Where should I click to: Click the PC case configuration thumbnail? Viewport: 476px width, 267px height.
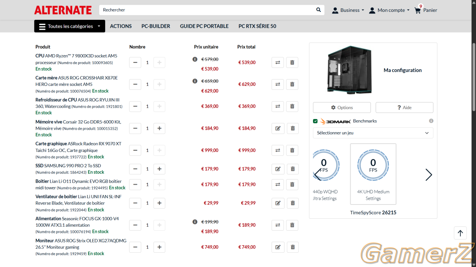349,70
